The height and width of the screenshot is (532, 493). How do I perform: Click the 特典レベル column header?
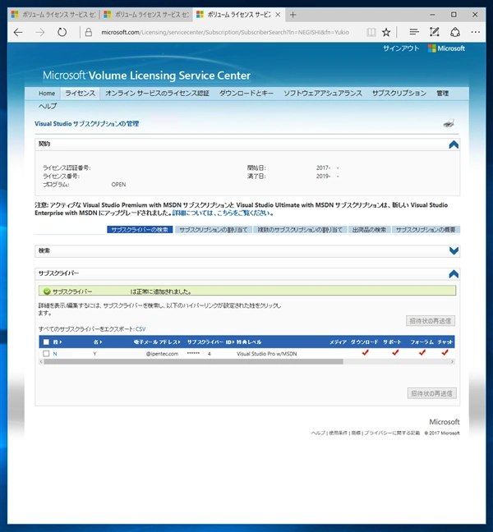point(249,342)
